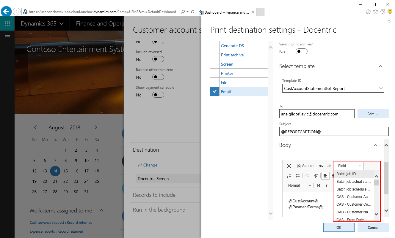395x238 pixels.
Task: Open the Edit dropdown beside To field
Action: 373,114
